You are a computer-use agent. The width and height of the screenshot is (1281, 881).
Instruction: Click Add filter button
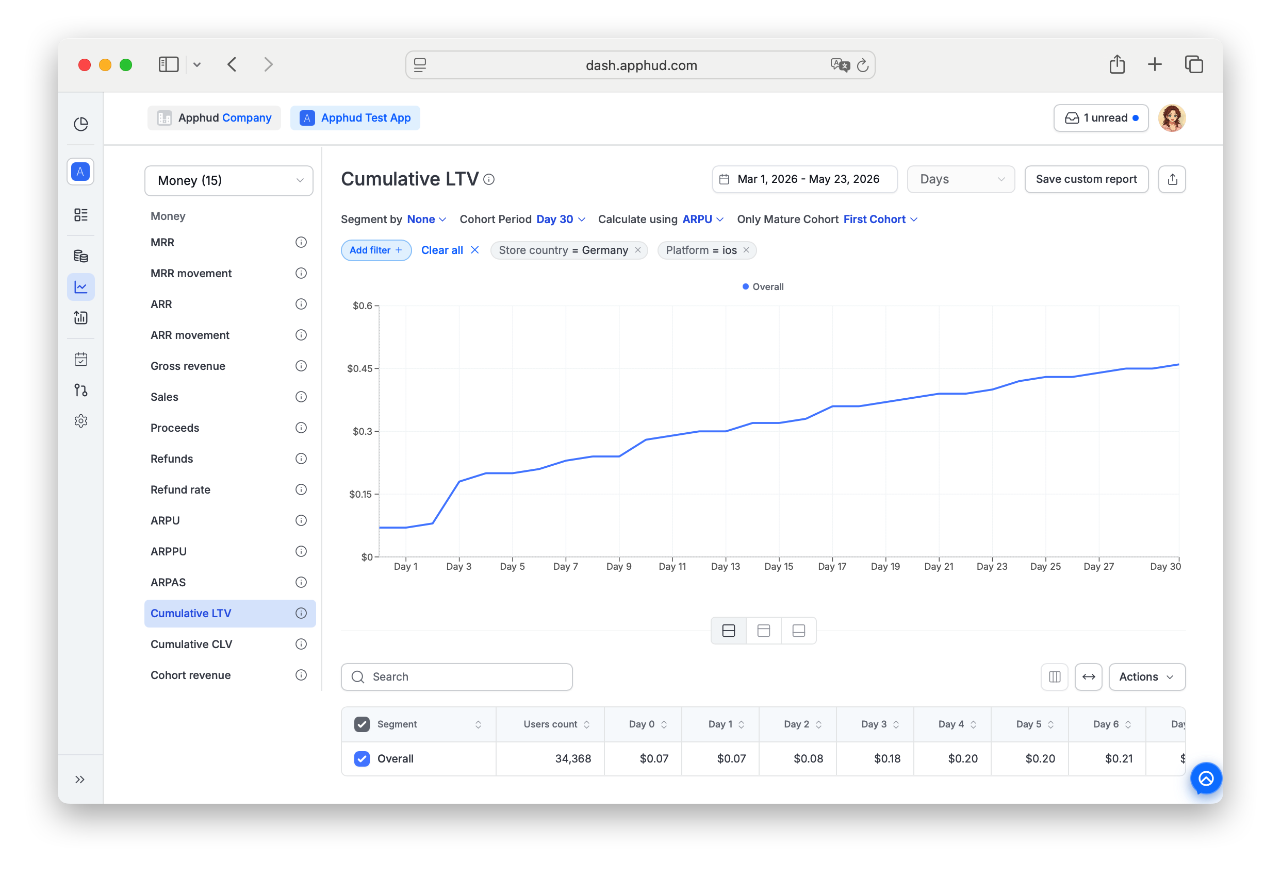[x=375, y=250]
